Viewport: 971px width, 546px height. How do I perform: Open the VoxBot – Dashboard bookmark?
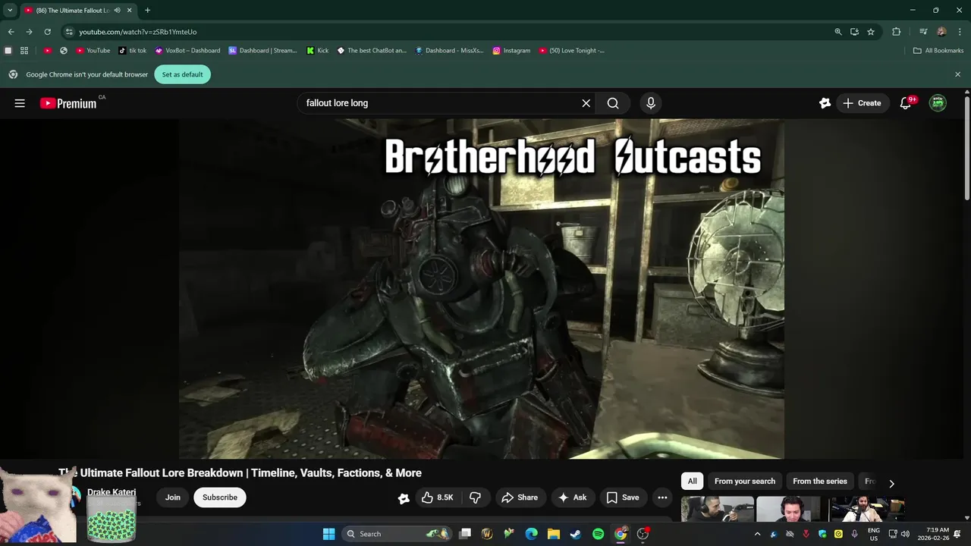click(187, 51)
